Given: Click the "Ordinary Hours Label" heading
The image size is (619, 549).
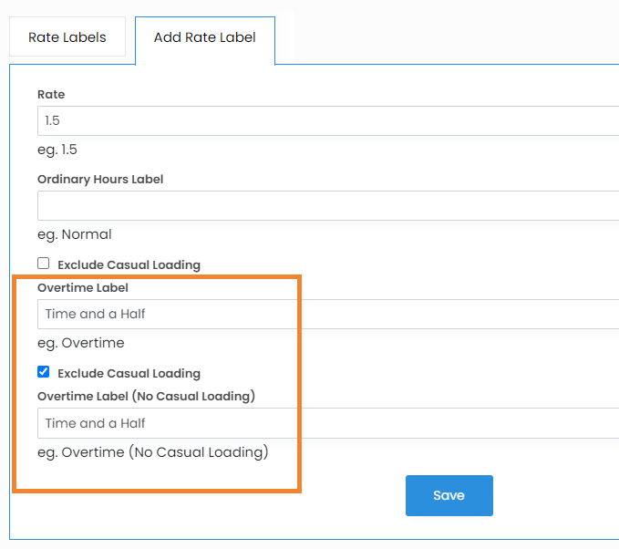Looking at the screenshot, I should pyautogui.click(x=100, y=179).
